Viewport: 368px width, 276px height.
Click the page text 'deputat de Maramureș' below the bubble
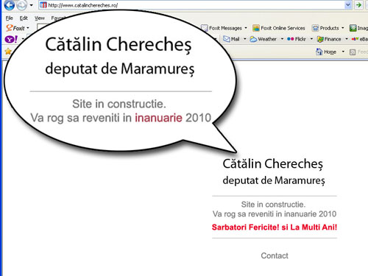[x=274, y=180]
